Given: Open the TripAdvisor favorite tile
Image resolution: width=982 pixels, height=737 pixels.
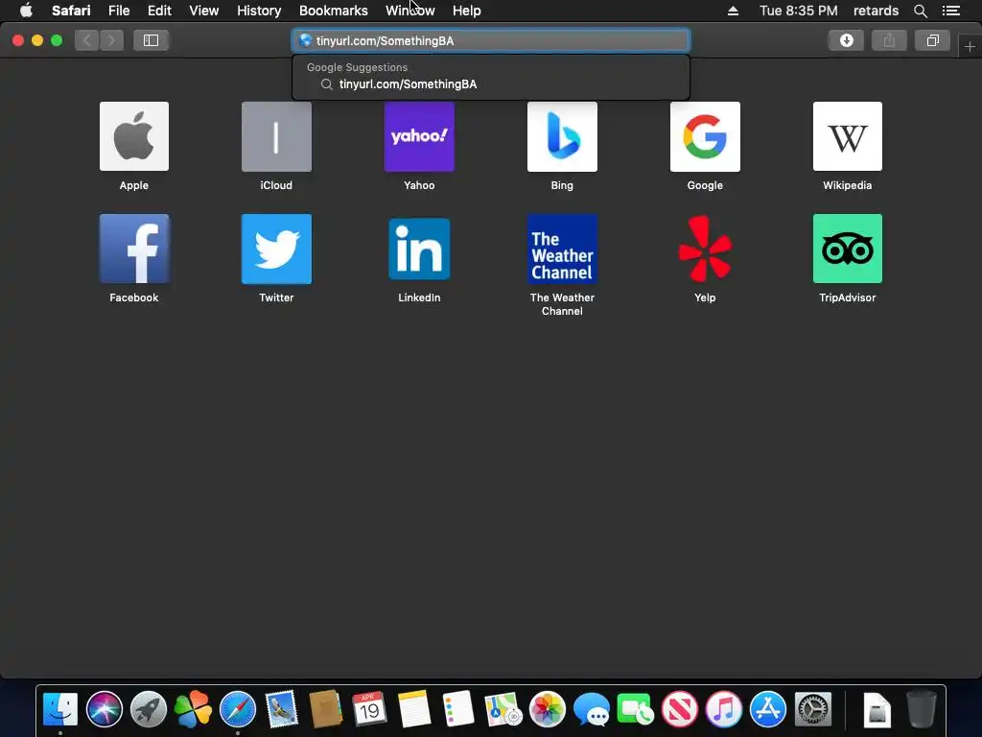Looking at the screenshot, I should pyautogui.click(x=848, y=249).
